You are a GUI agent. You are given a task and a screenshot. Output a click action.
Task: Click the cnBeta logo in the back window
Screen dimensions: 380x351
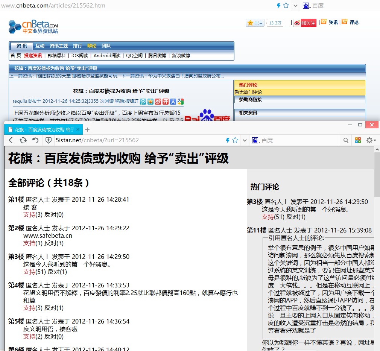[33, 27]
